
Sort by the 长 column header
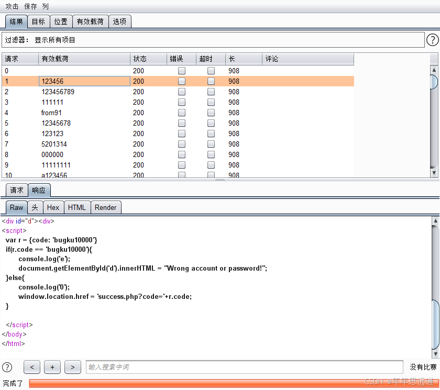coord(244,59)
